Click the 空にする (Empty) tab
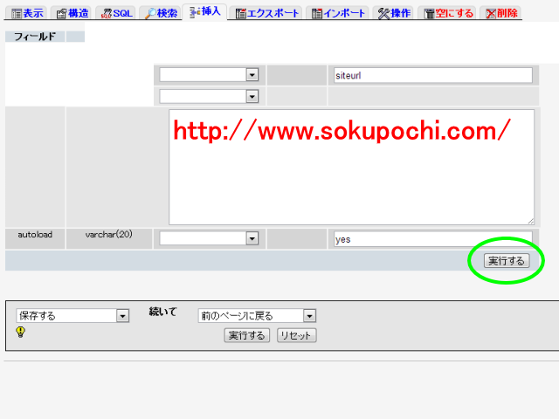 click(x=448, y=13)
